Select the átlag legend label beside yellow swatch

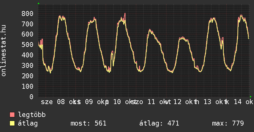click(x=28, y=123)
